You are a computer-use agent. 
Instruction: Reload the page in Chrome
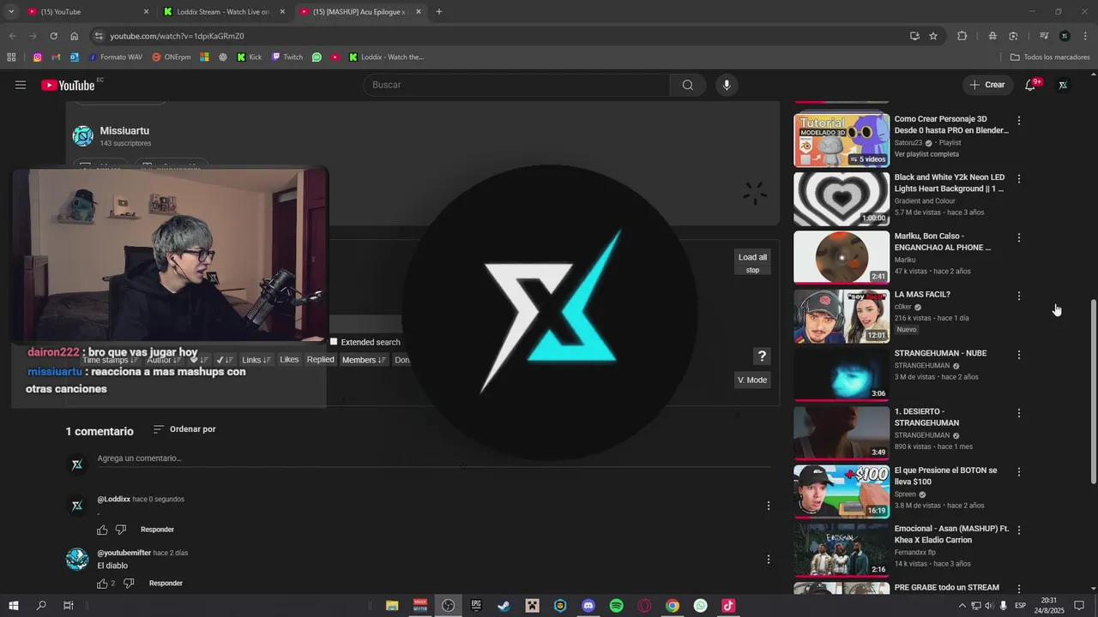tap(53, 36)
